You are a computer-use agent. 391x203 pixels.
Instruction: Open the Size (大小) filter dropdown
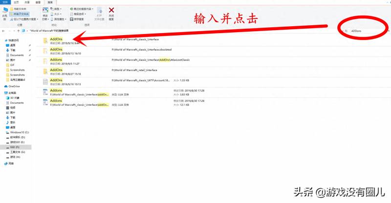point(56,14)
